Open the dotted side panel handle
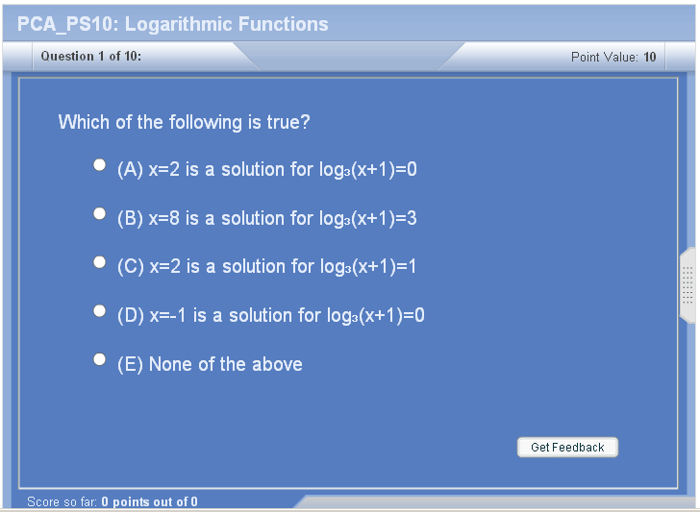Screen dimensions: 700x512 click(x=687, y=285)
